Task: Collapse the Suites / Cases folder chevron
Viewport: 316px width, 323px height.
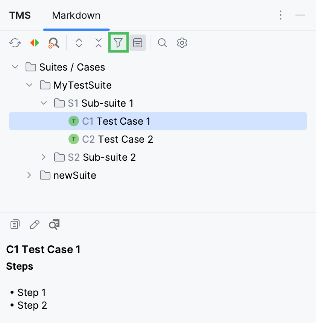Action: [15, 67]
